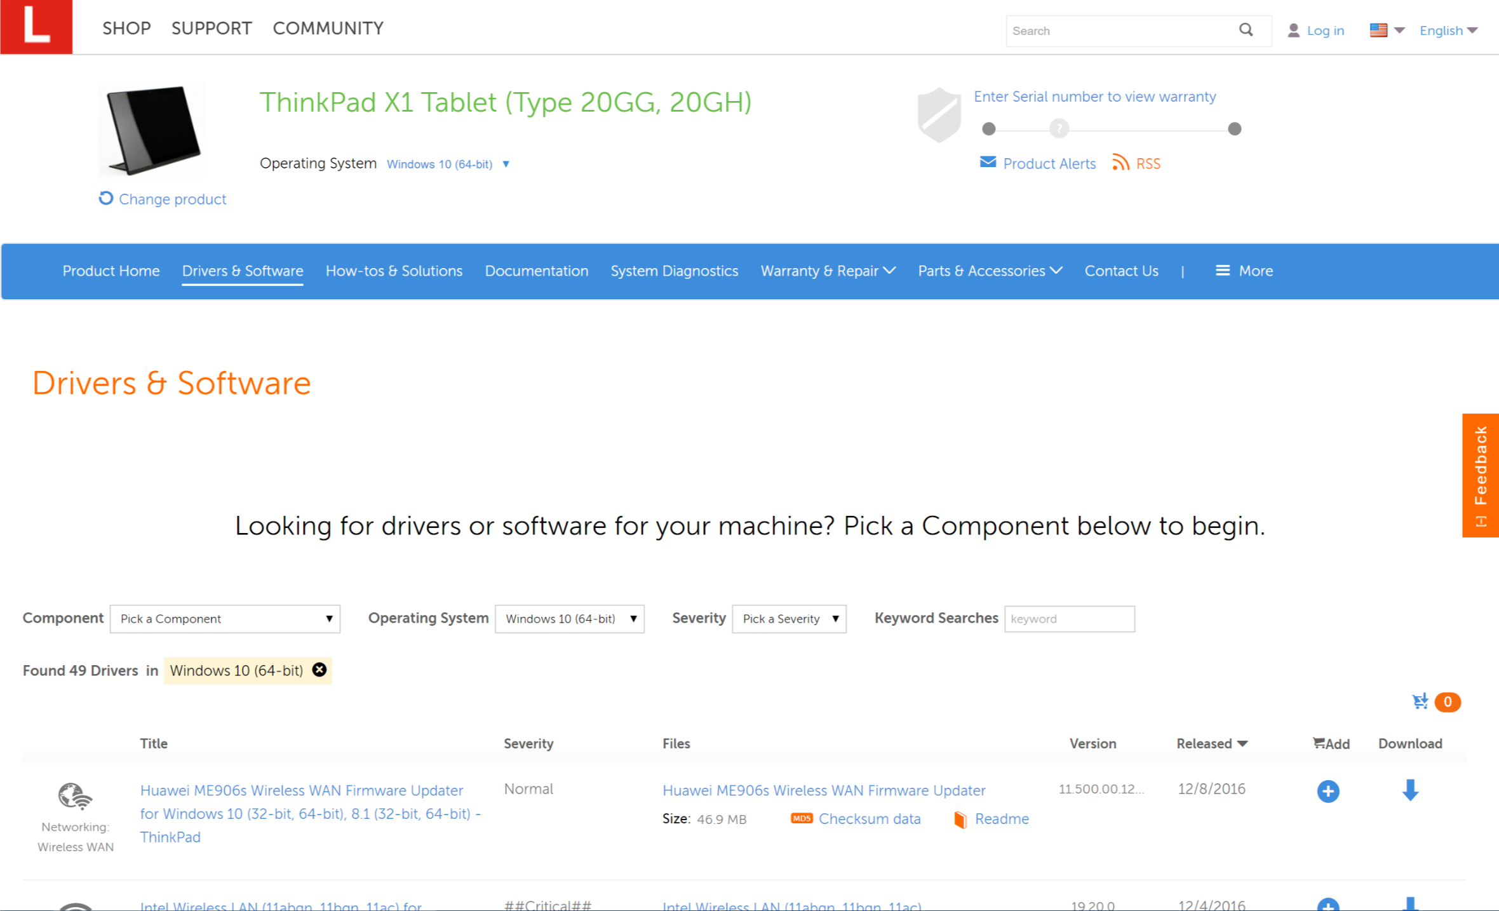Click the Severity column header
Viewport: 1499px width, 911px height.
528,743
